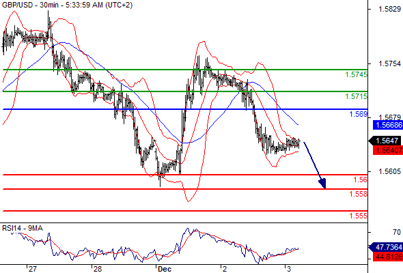The height and width of the screenshot is (273, 403).
Task: Click the red 1.558 support label
Action: [359, 194]
